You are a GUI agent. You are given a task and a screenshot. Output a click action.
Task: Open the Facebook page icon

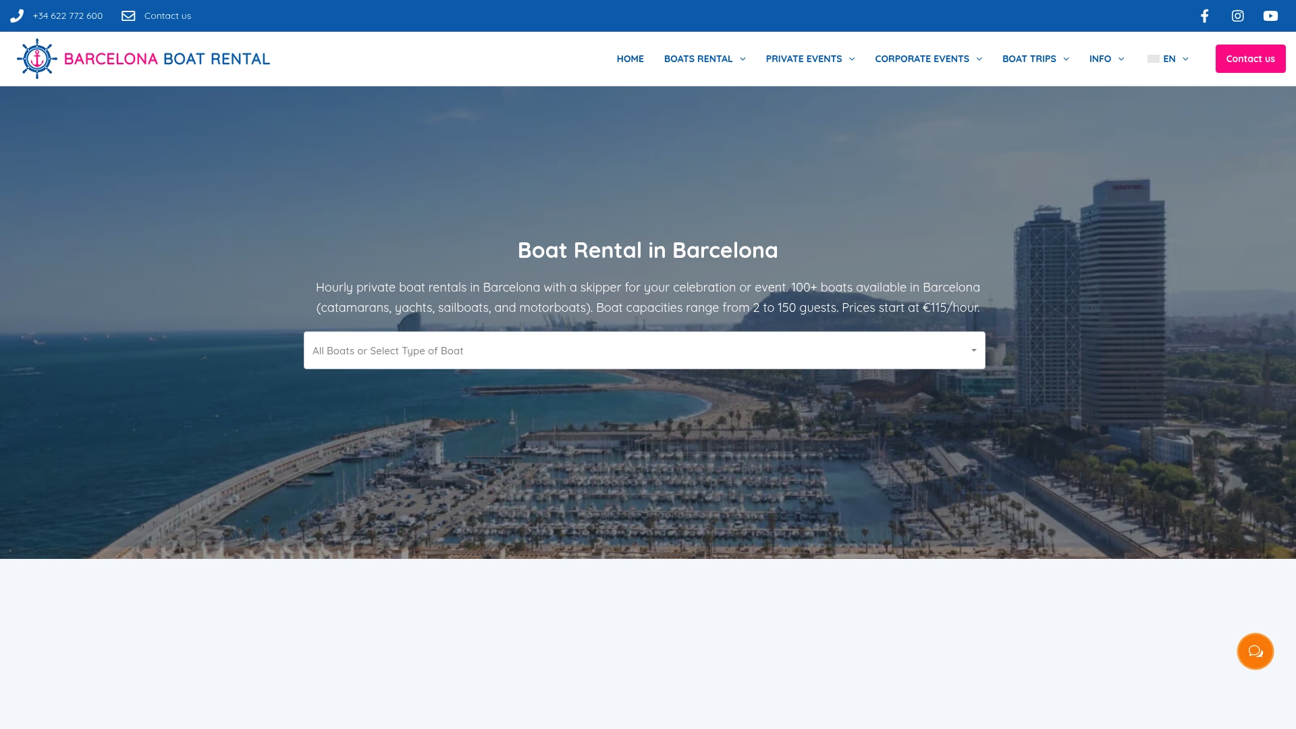pos(1204,16)
